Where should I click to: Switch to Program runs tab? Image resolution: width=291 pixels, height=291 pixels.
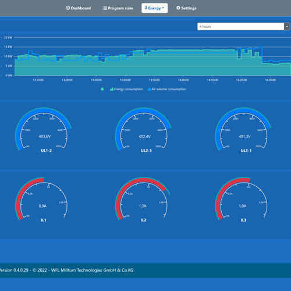pyautogui.click(x=118, y=8)
